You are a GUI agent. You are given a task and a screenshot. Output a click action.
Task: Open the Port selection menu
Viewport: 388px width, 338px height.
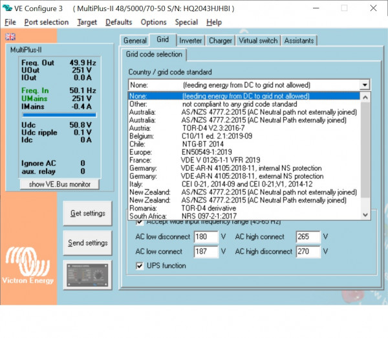coord(47,22)
